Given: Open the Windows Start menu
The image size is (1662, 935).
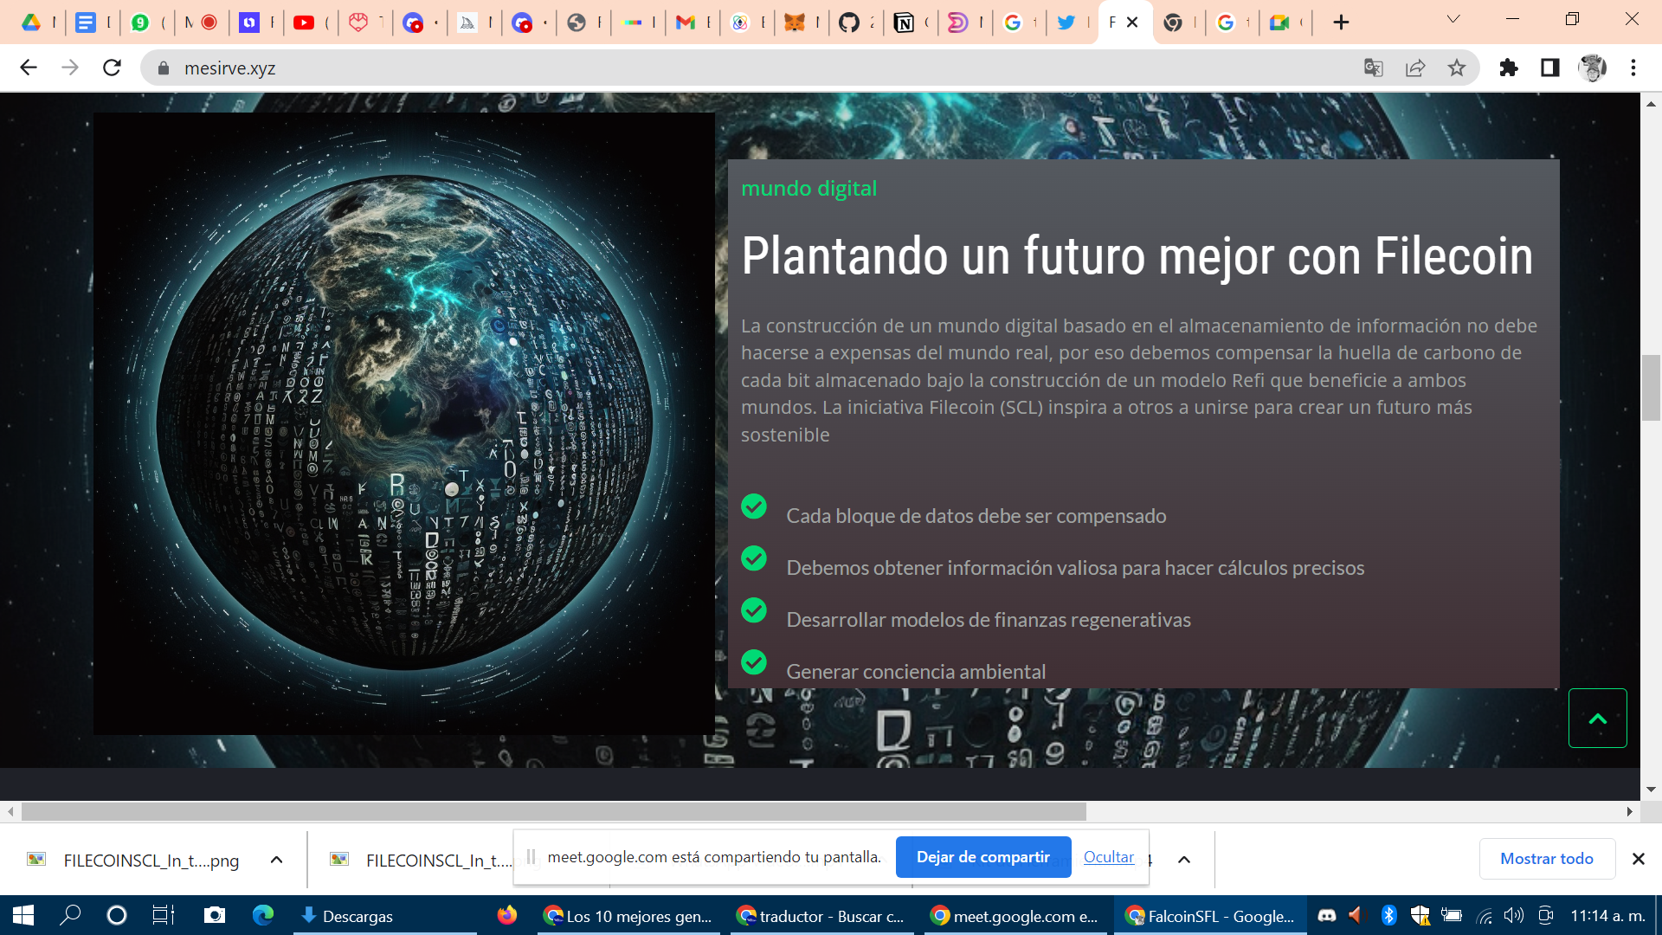Looking at the screenshot, I should pyautogui.click(x=23, y=916).
